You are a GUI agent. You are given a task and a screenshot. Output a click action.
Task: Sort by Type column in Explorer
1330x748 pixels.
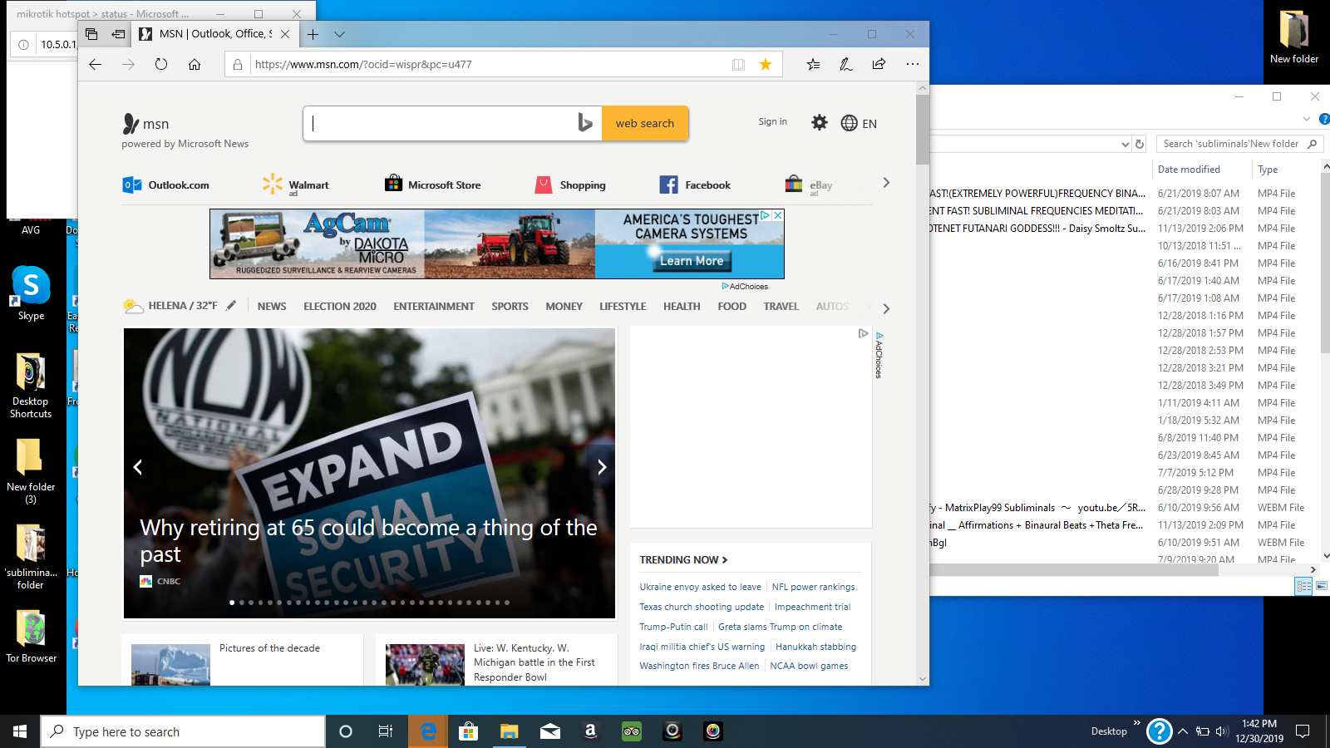pos(1268,169)
